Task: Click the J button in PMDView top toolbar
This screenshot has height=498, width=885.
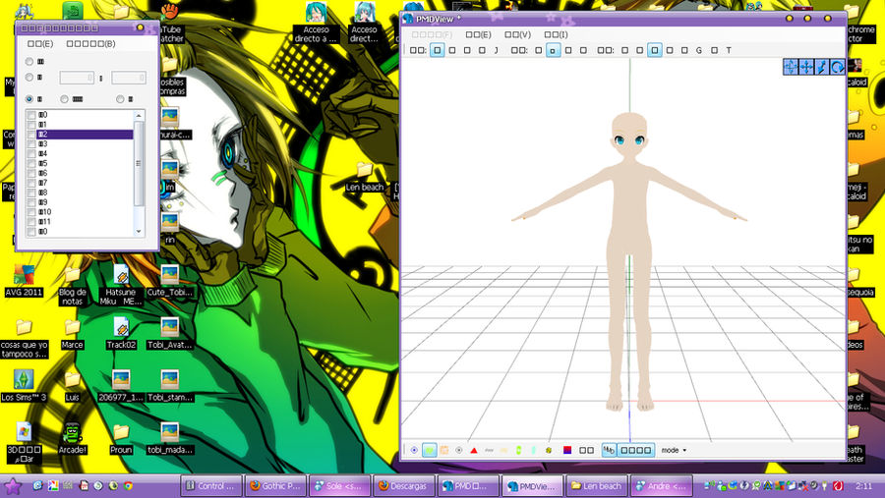Action: click(497, 50)
